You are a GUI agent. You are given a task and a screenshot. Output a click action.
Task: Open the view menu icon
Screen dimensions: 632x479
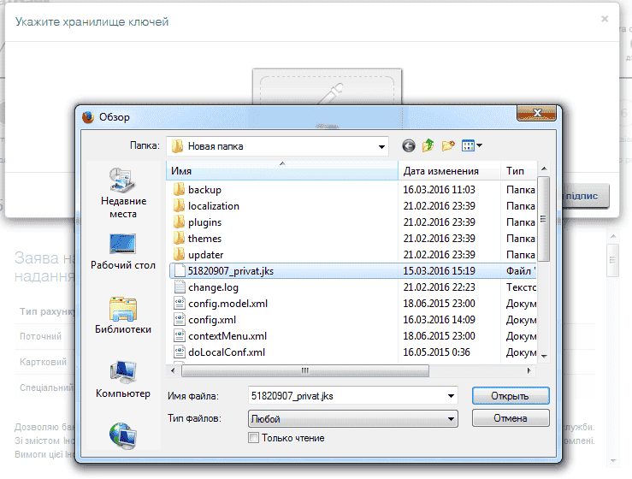coord(472,146)
